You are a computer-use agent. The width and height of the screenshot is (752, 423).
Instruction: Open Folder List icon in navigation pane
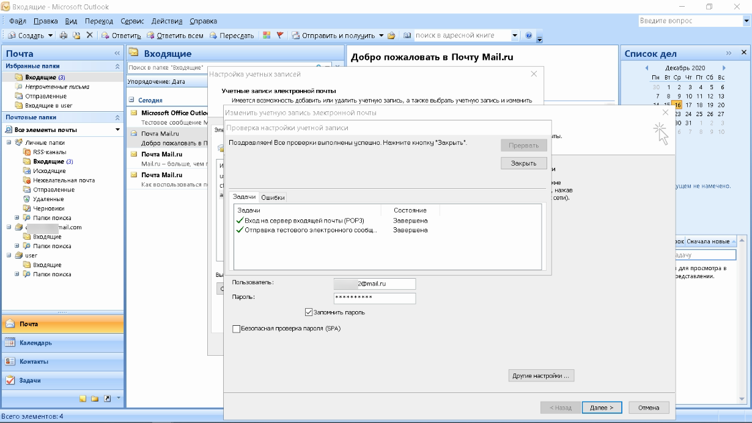click(95, 399)
